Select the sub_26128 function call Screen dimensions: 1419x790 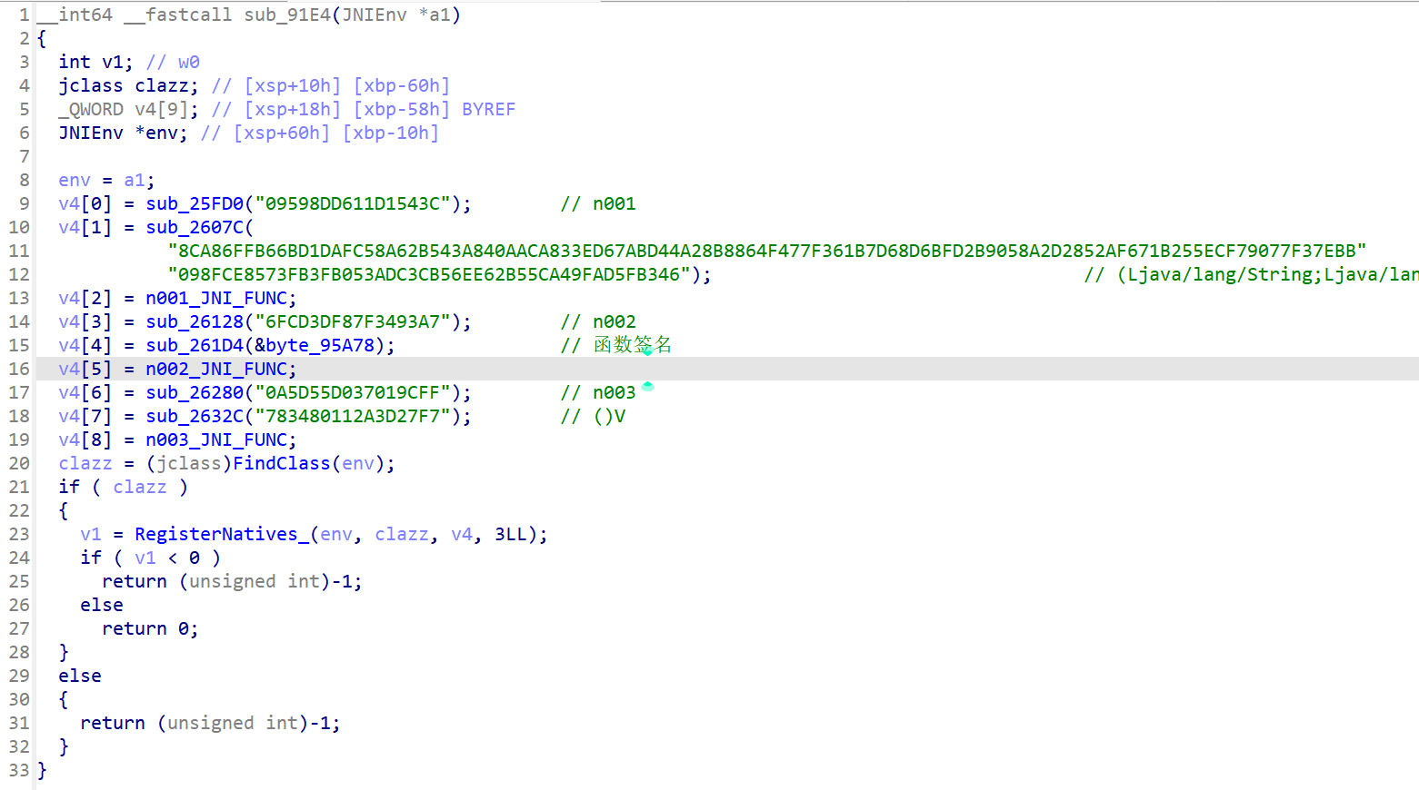pos(195,321)
